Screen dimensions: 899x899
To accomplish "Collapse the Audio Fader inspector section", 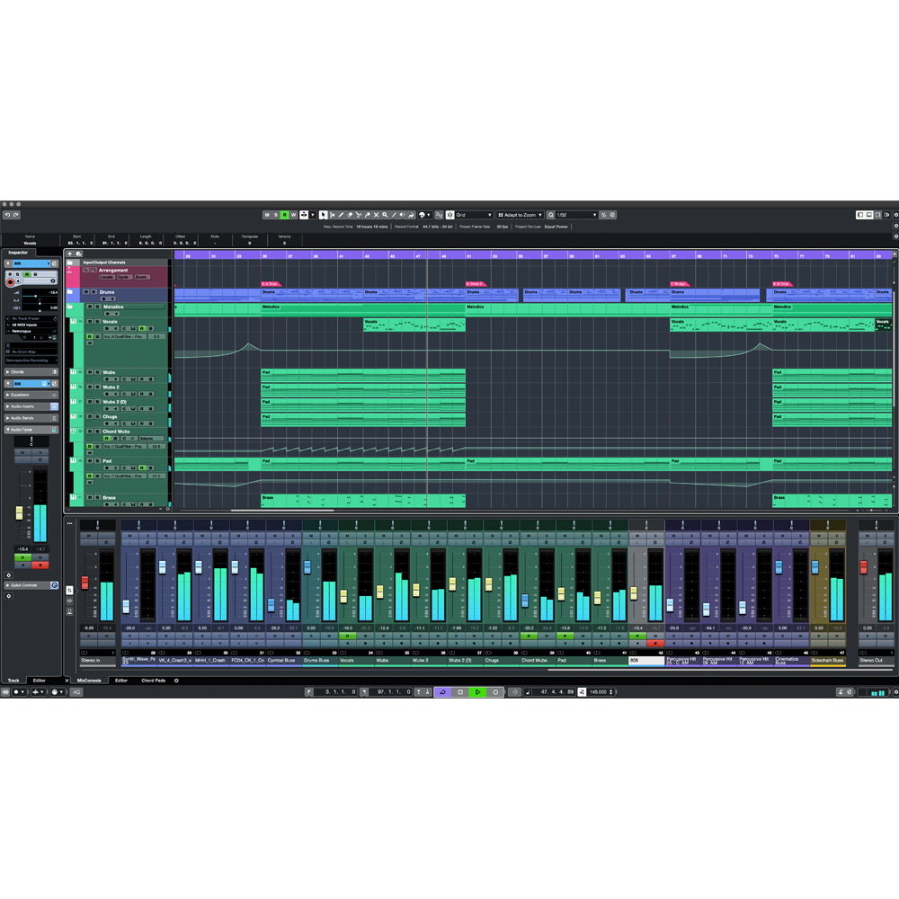I will click(x=31, y=430).
